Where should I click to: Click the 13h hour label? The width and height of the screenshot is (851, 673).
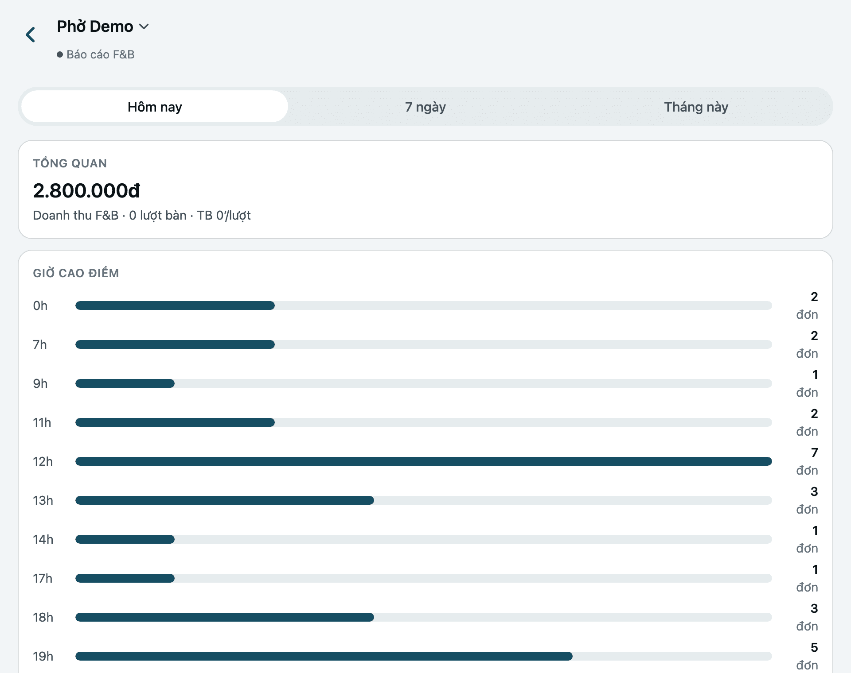[43, 500]
